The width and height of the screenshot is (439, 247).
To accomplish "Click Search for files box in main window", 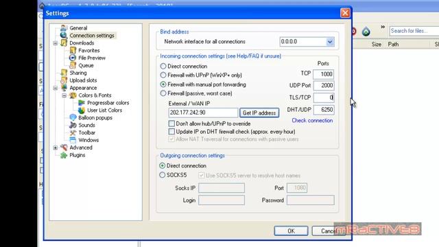I will [414, 31].
